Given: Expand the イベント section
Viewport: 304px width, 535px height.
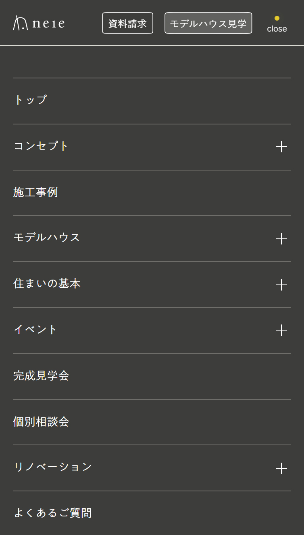Looking at the screenshot, I should coord(281,330).
